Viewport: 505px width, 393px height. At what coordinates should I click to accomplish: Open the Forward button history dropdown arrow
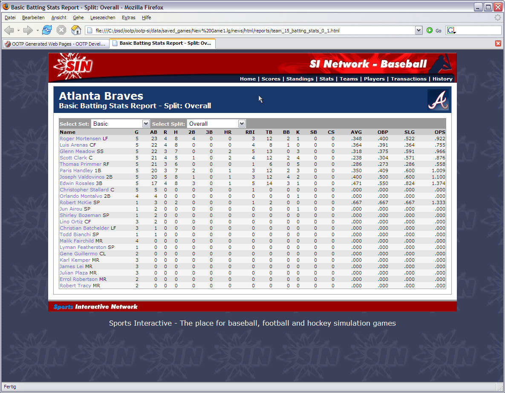tap(38, 31)
